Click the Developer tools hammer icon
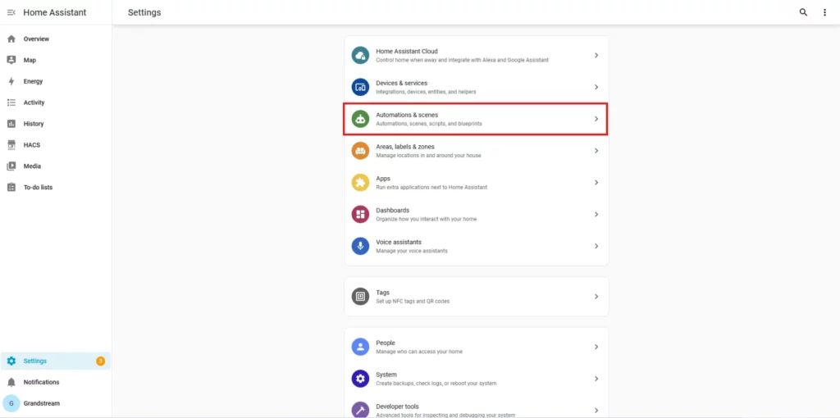840x418 pixels. point(361,410)
